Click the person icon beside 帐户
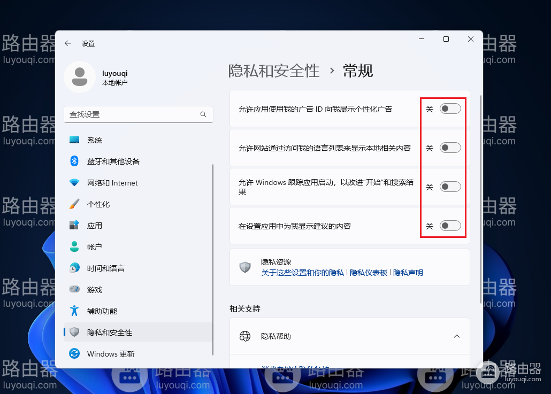 [x=74, y=246]
